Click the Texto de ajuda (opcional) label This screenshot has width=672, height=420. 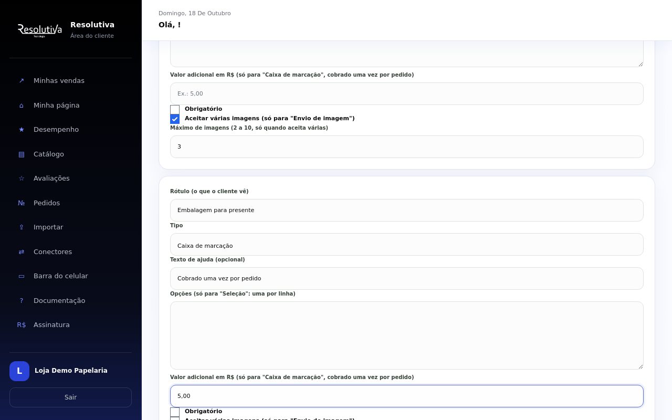pos(207,259)
